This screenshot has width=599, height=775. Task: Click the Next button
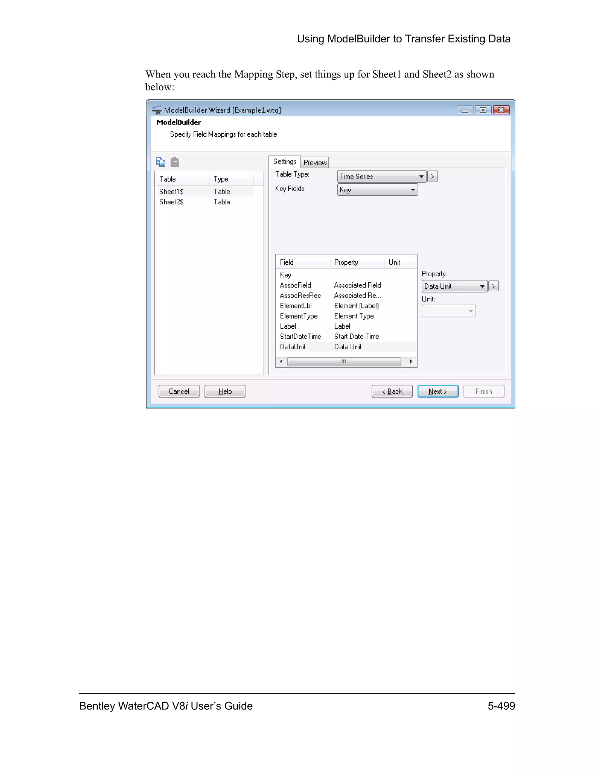(x=438, y=391)
